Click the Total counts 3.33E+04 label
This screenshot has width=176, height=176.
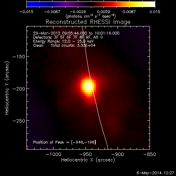73,45
